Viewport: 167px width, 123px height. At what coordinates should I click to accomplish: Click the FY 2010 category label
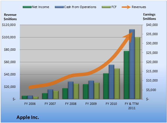point(111,104)
